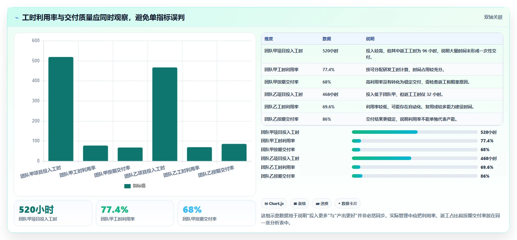Click the 数据卡片 tag chip
This screenshot has height=240, width=517.
[x=348, y=204]
